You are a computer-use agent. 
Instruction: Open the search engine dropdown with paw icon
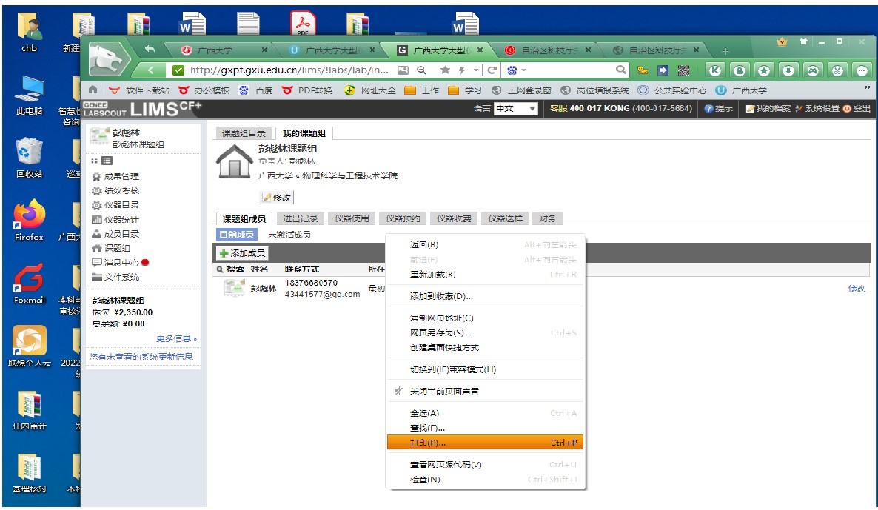[517, 70]
